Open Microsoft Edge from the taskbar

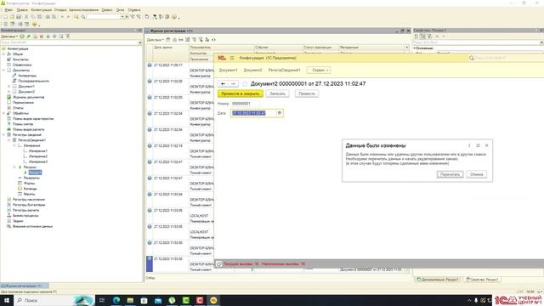click(x=116, y=300)
